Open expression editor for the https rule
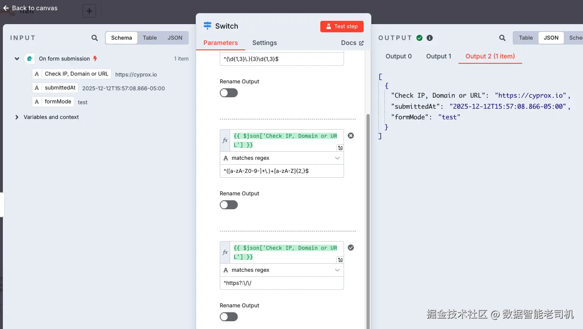The width and height of the screenshot is (583, 329). [x=340, y=260]
